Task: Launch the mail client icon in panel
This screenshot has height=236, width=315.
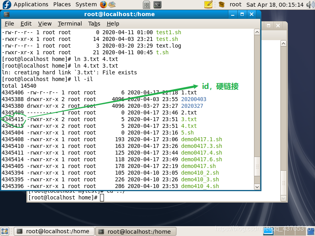Action: [112, 4]
